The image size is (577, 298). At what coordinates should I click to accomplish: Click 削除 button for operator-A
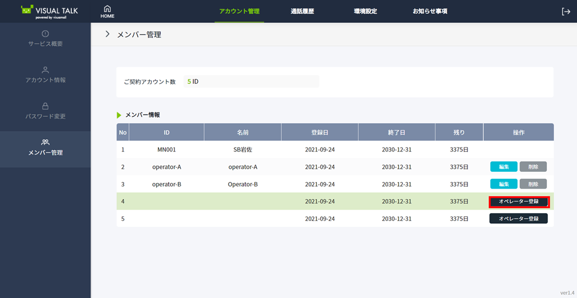(x=533, y=167)
